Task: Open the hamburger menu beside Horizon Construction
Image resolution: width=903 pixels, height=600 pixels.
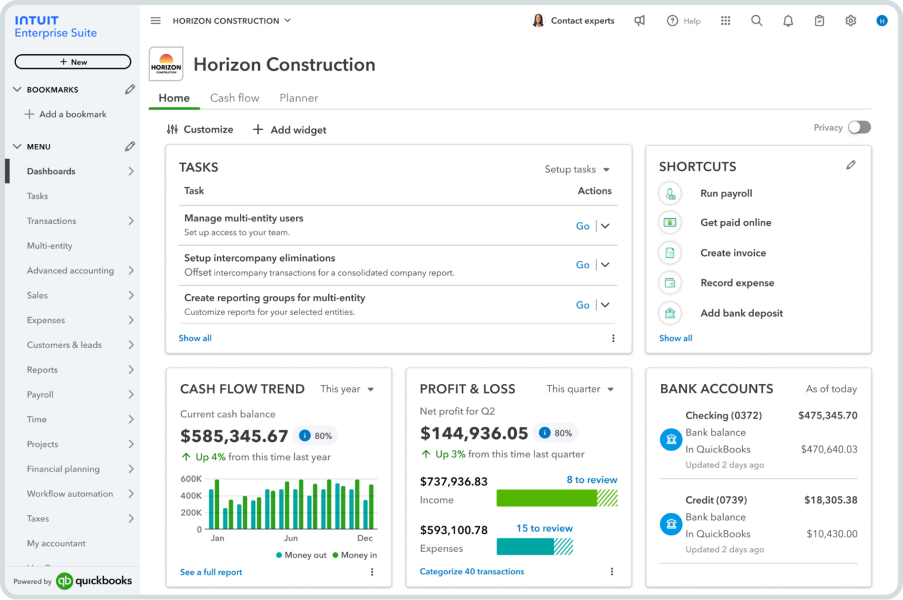Action: pyautogui.click(x=156, y=20)
